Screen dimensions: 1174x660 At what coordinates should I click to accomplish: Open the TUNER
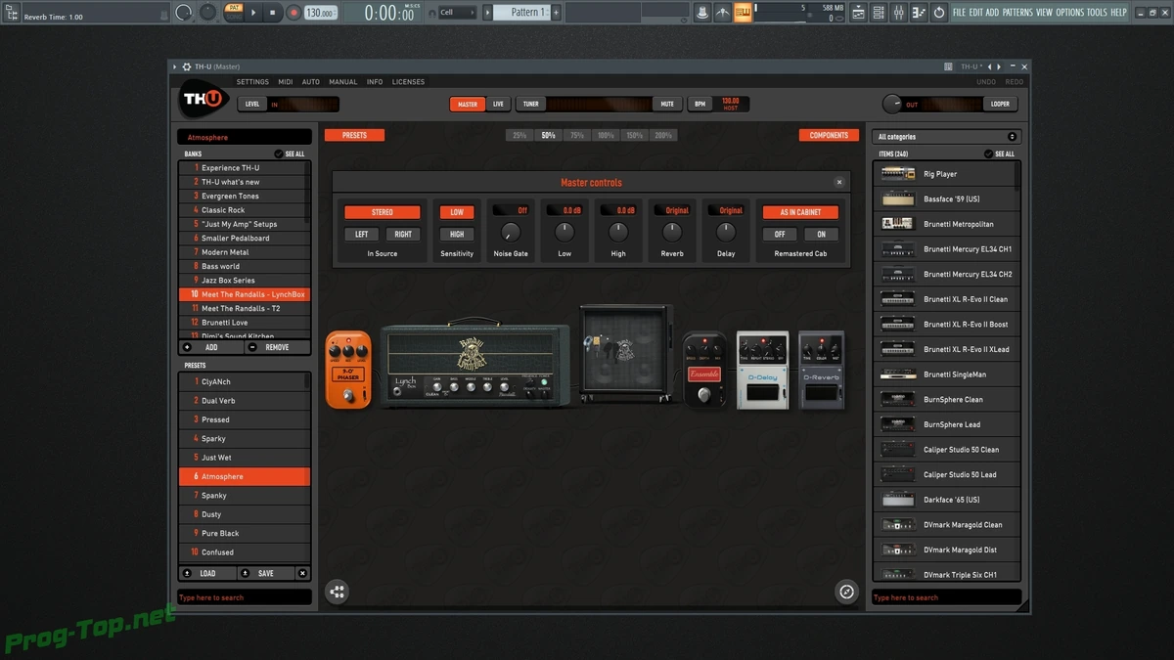pyautogui.click(x=530, y=104)
